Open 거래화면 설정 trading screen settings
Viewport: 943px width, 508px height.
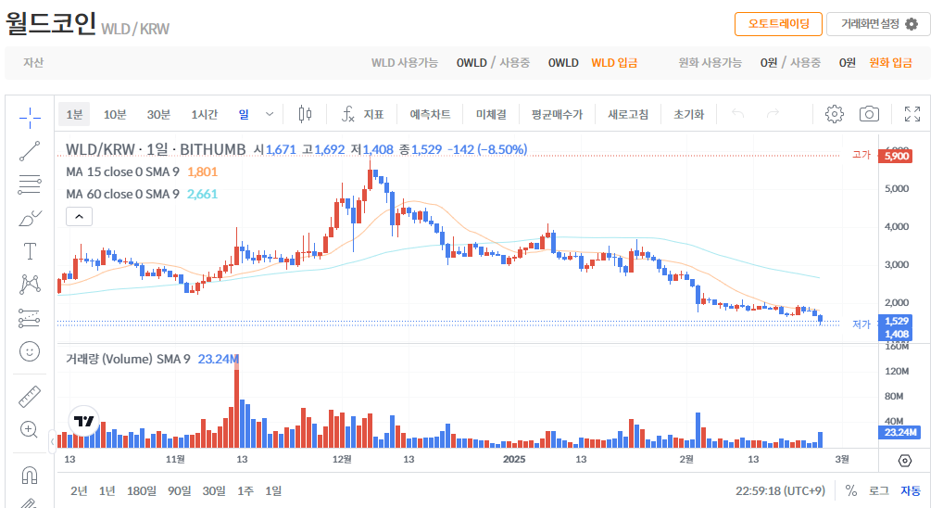[x=878, y=24]
